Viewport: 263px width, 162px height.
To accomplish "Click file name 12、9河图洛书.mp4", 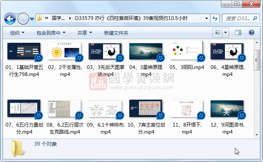I will pos(228,128).
